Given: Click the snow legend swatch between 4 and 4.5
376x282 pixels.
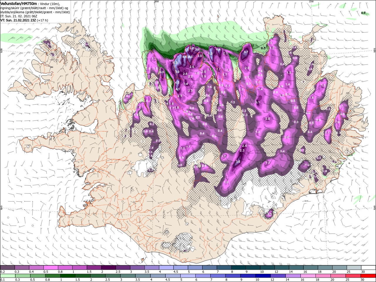Looking at the screenshot, I should pos(166,268).
